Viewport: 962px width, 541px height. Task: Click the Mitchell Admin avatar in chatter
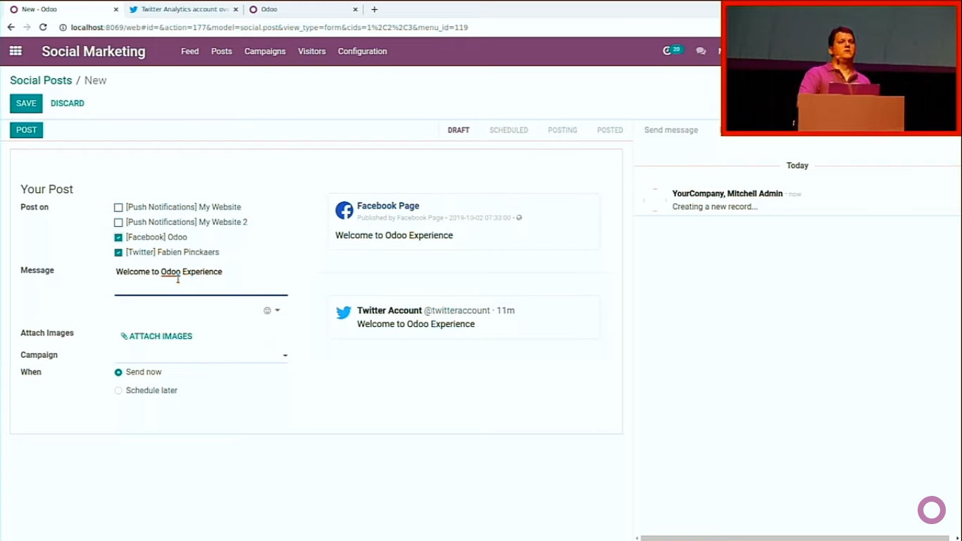click(x=655, y=200)
